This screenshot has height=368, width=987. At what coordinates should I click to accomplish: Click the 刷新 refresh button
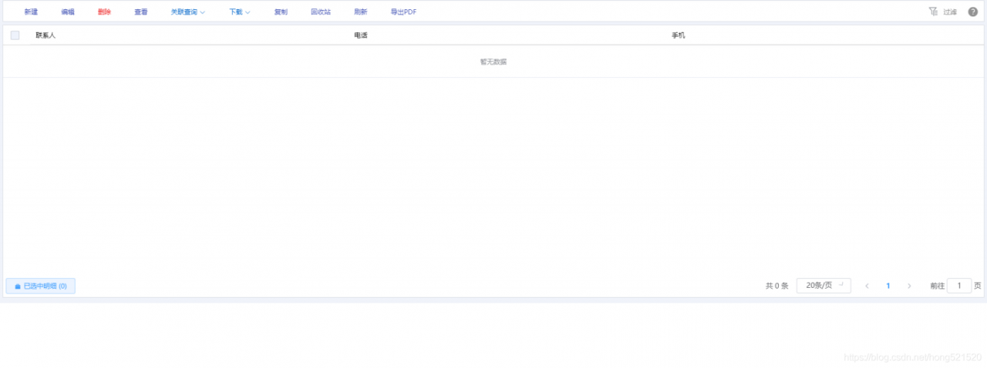coord(361,12)
